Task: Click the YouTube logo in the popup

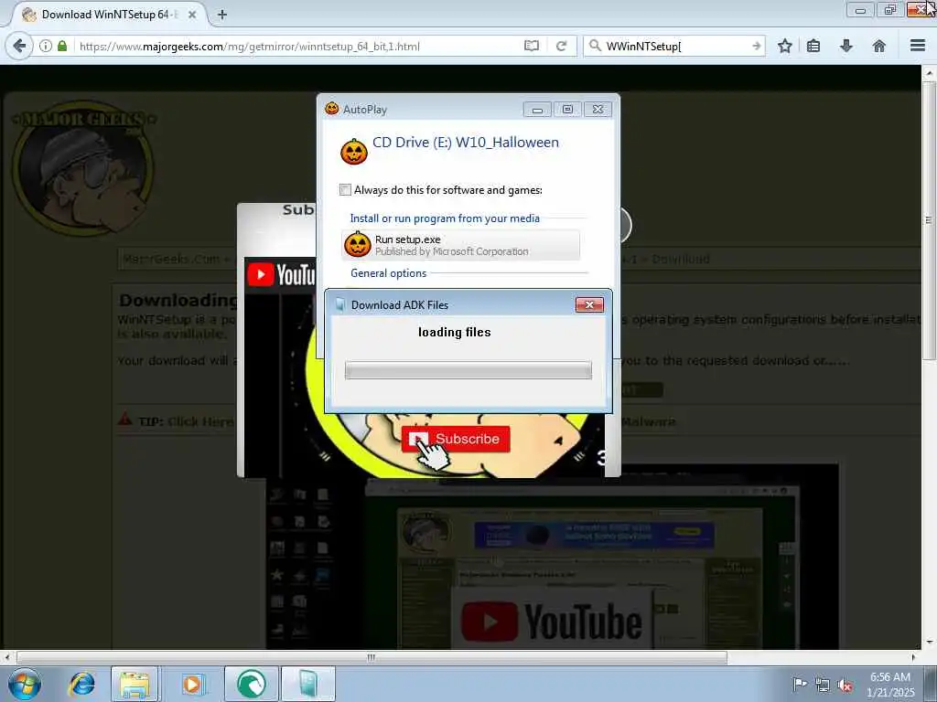Action: (x=281, y=274)
